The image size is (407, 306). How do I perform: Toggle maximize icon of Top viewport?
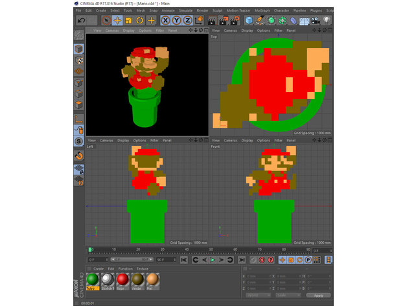pyautogui.click(x=330, y=30)
